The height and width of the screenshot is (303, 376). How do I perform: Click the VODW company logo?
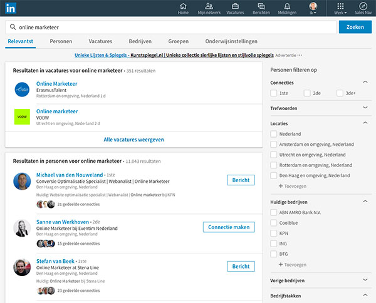[x=22, y=117]
